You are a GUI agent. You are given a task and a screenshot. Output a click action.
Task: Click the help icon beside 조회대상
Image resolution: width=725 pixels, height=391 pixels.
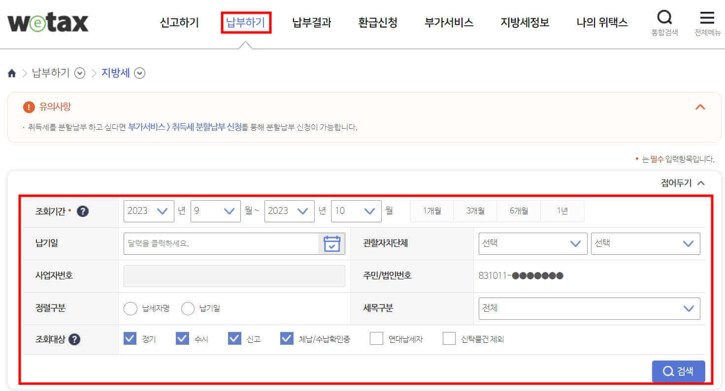click(x=75, y=338)
